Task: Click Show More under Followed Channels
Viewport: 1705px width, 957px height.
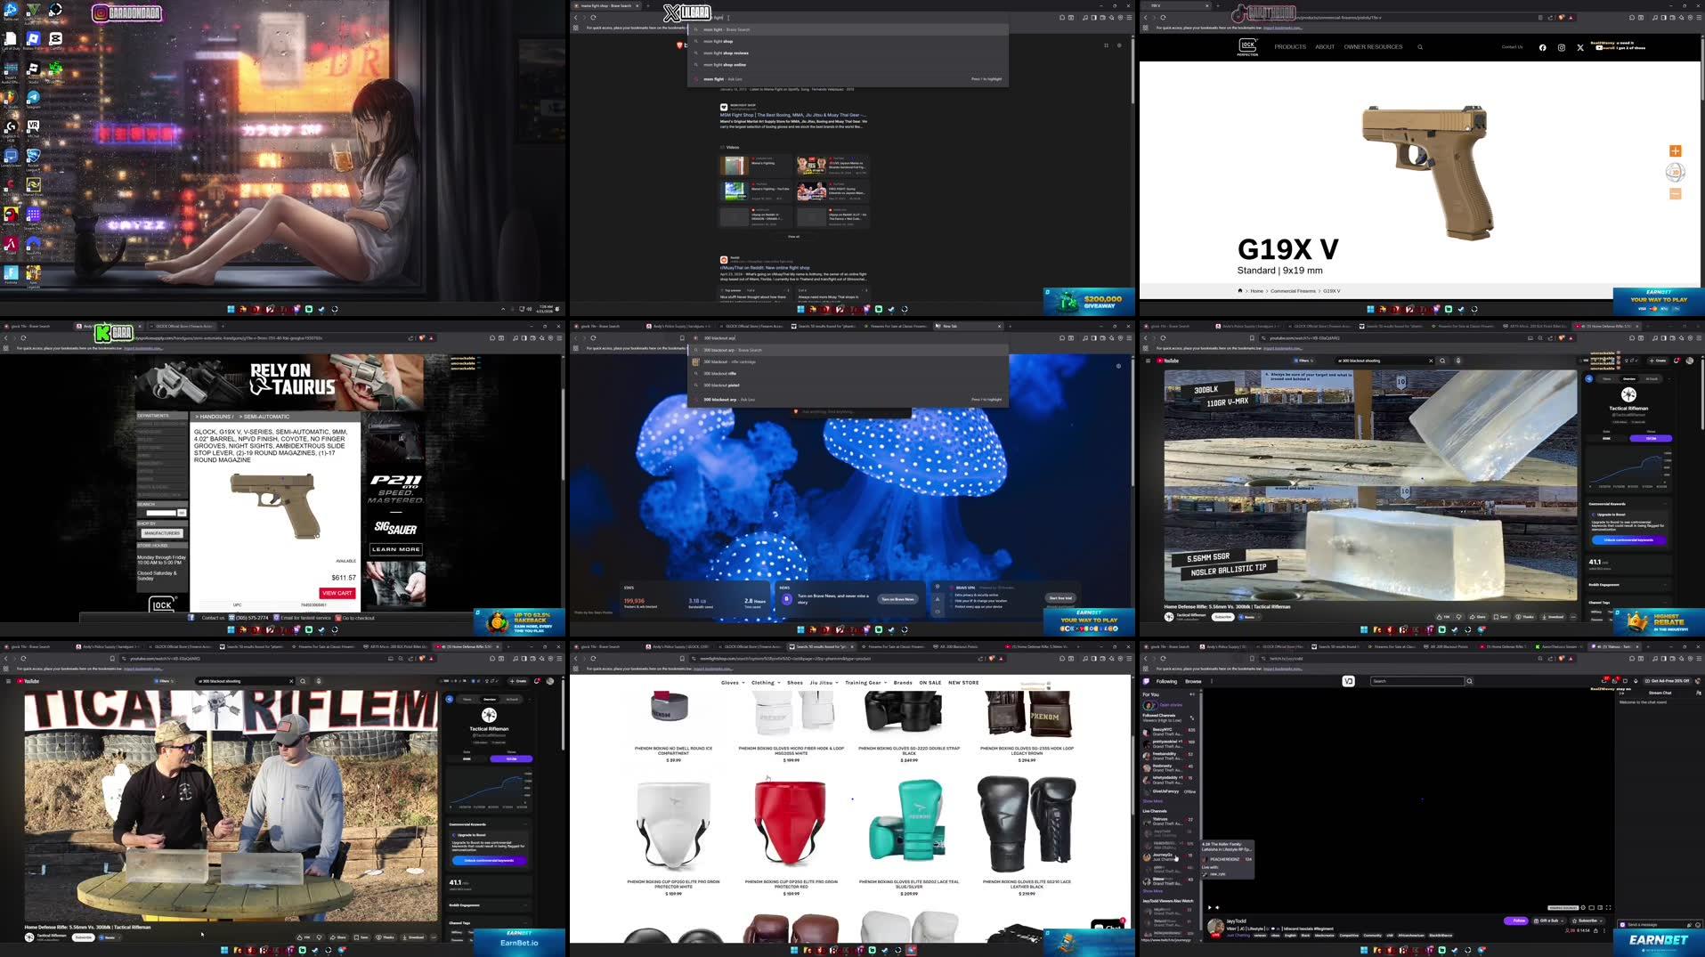Action: pos(1152,801)
